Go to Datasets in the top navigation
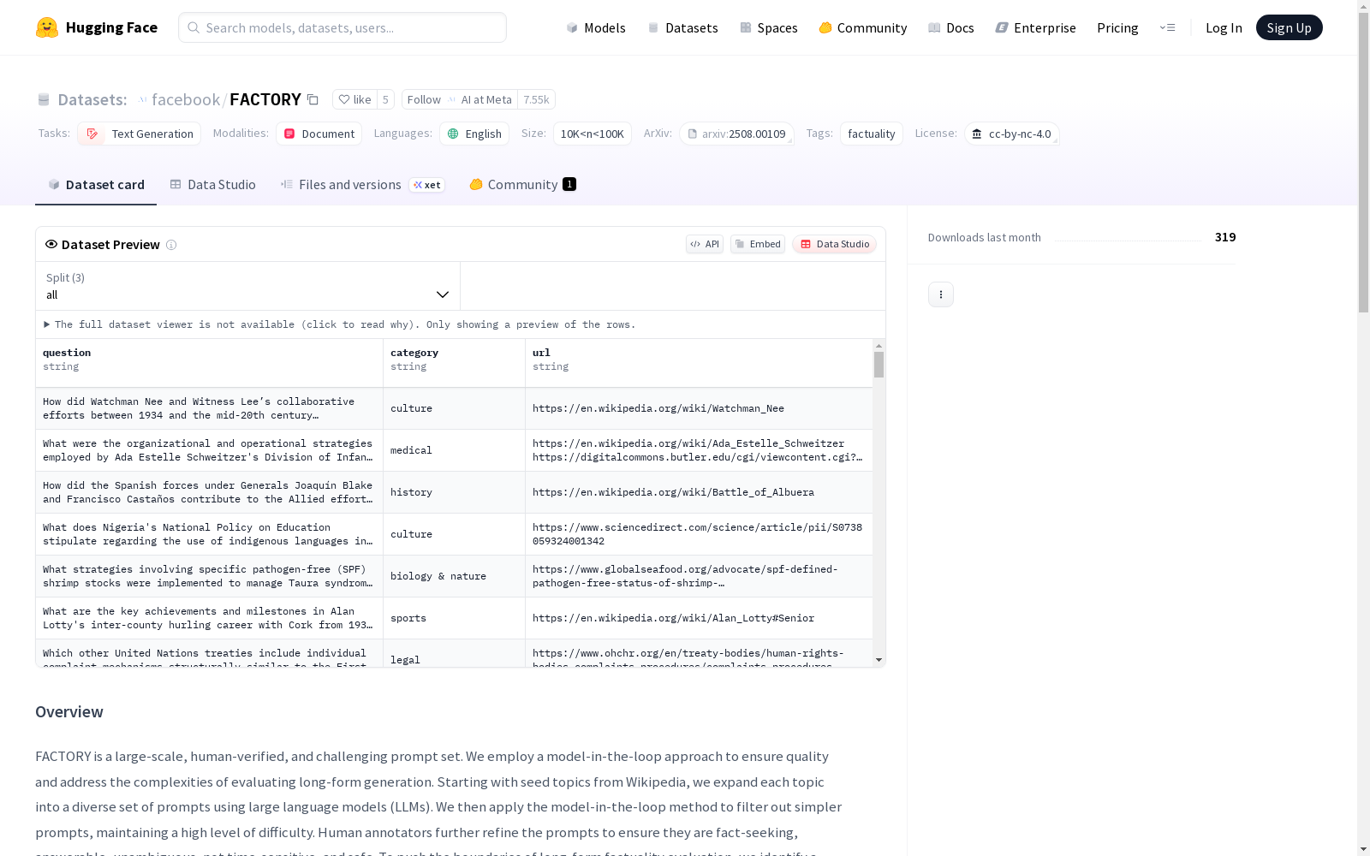1370x856 pixels. coord(682,27)
